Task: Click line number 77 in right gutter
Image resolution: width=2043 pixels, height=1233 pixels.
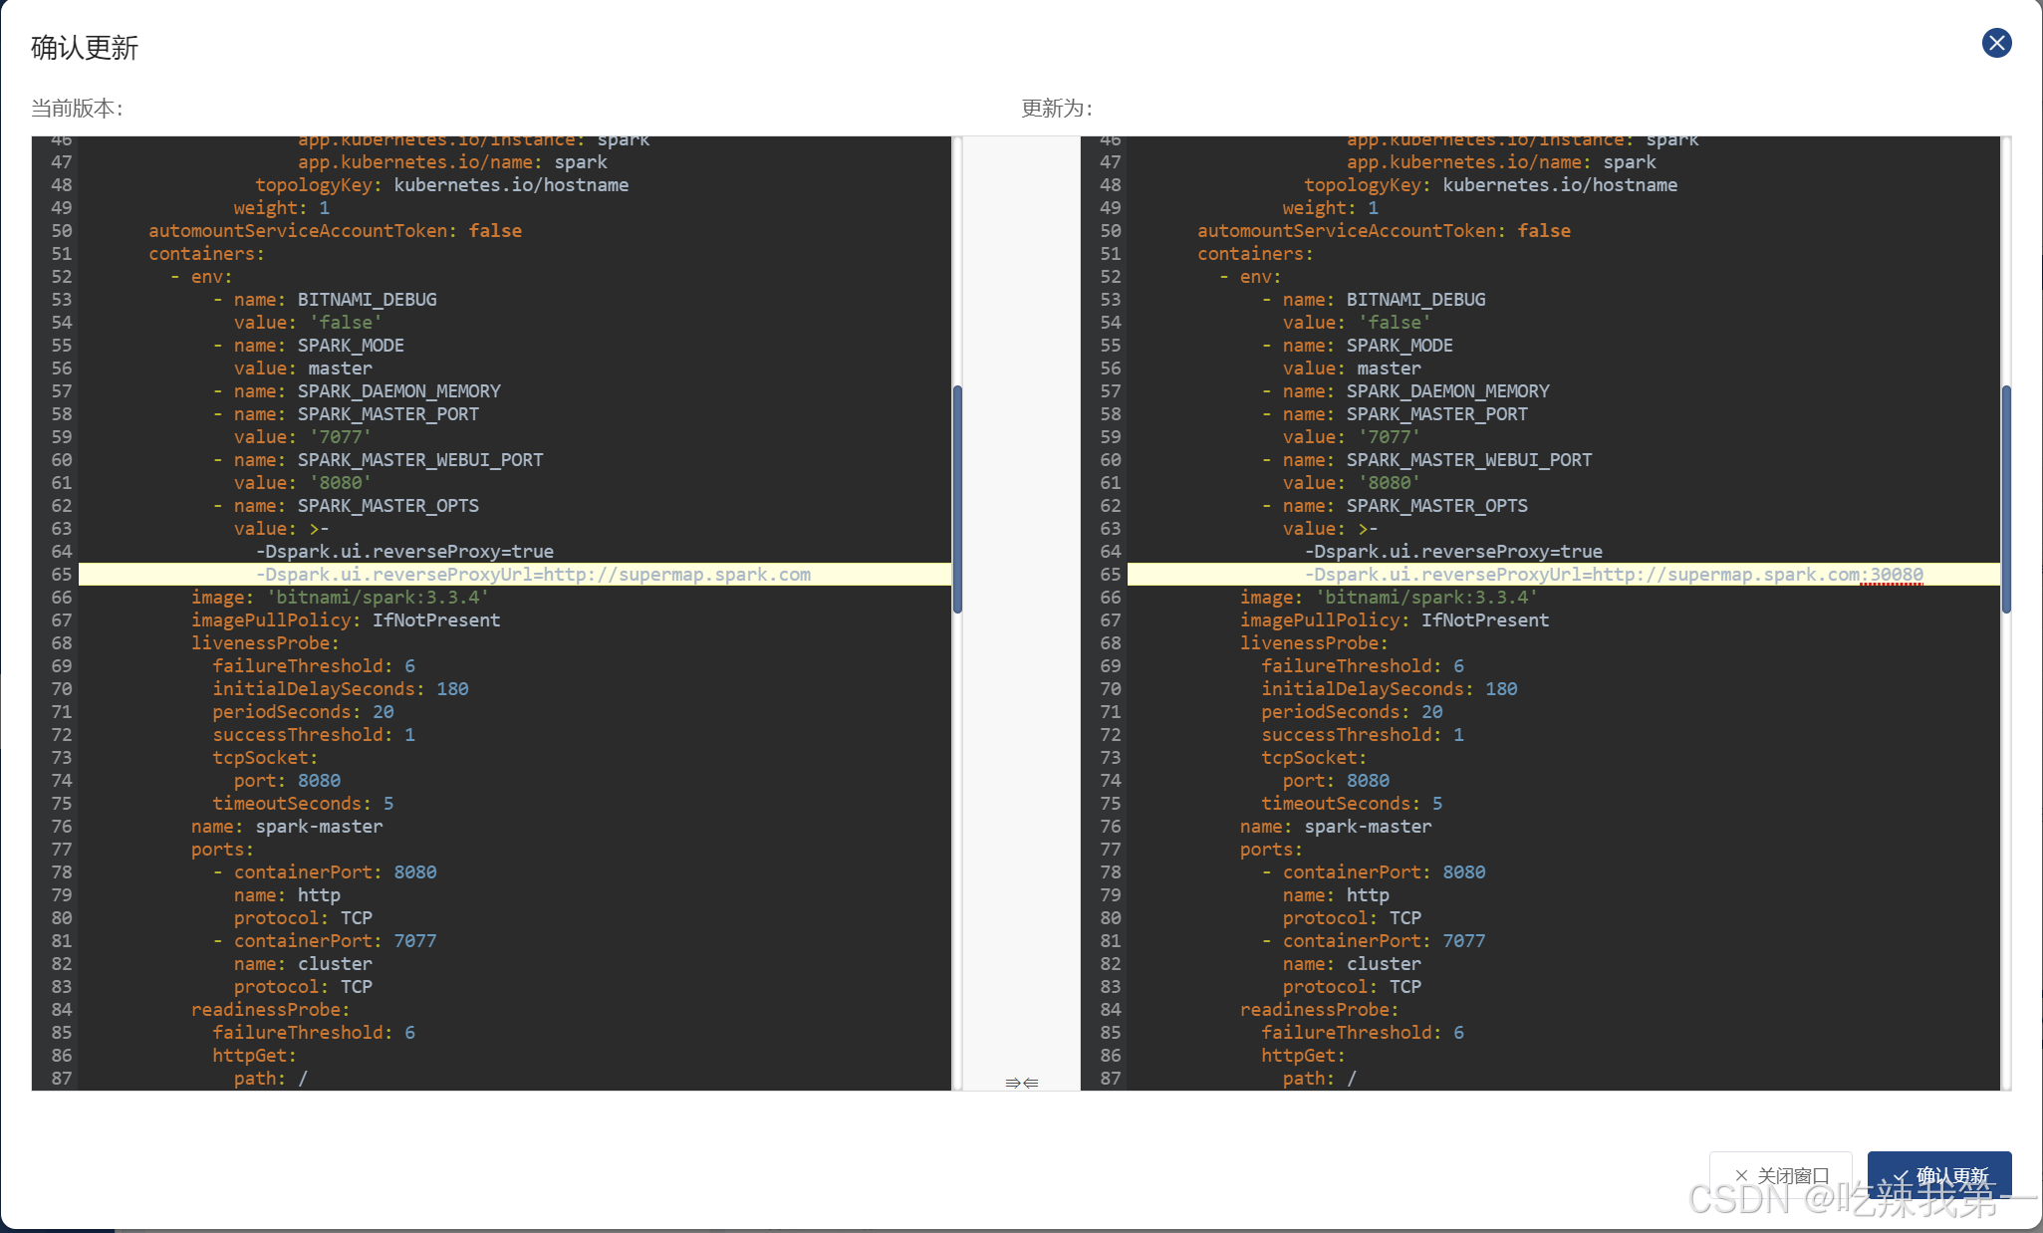Action: (x=1110, y=850)
